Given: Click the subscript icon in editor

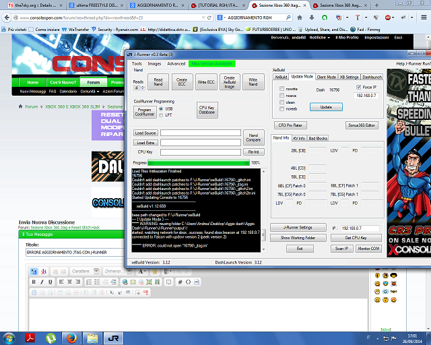Looking at the screenshot, I should [x=112, y=292].
